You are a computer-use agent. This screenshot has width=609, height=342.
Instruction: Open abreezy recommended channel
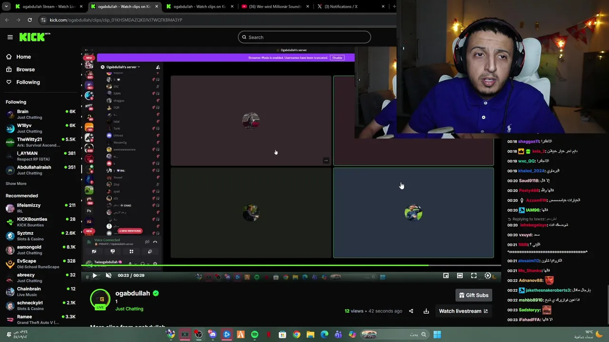[40, 277]
